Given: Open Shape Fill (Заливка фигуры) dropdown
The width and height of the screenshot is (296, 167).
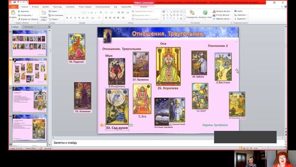Looking at the screenshot, I should [x=222, y=11].
